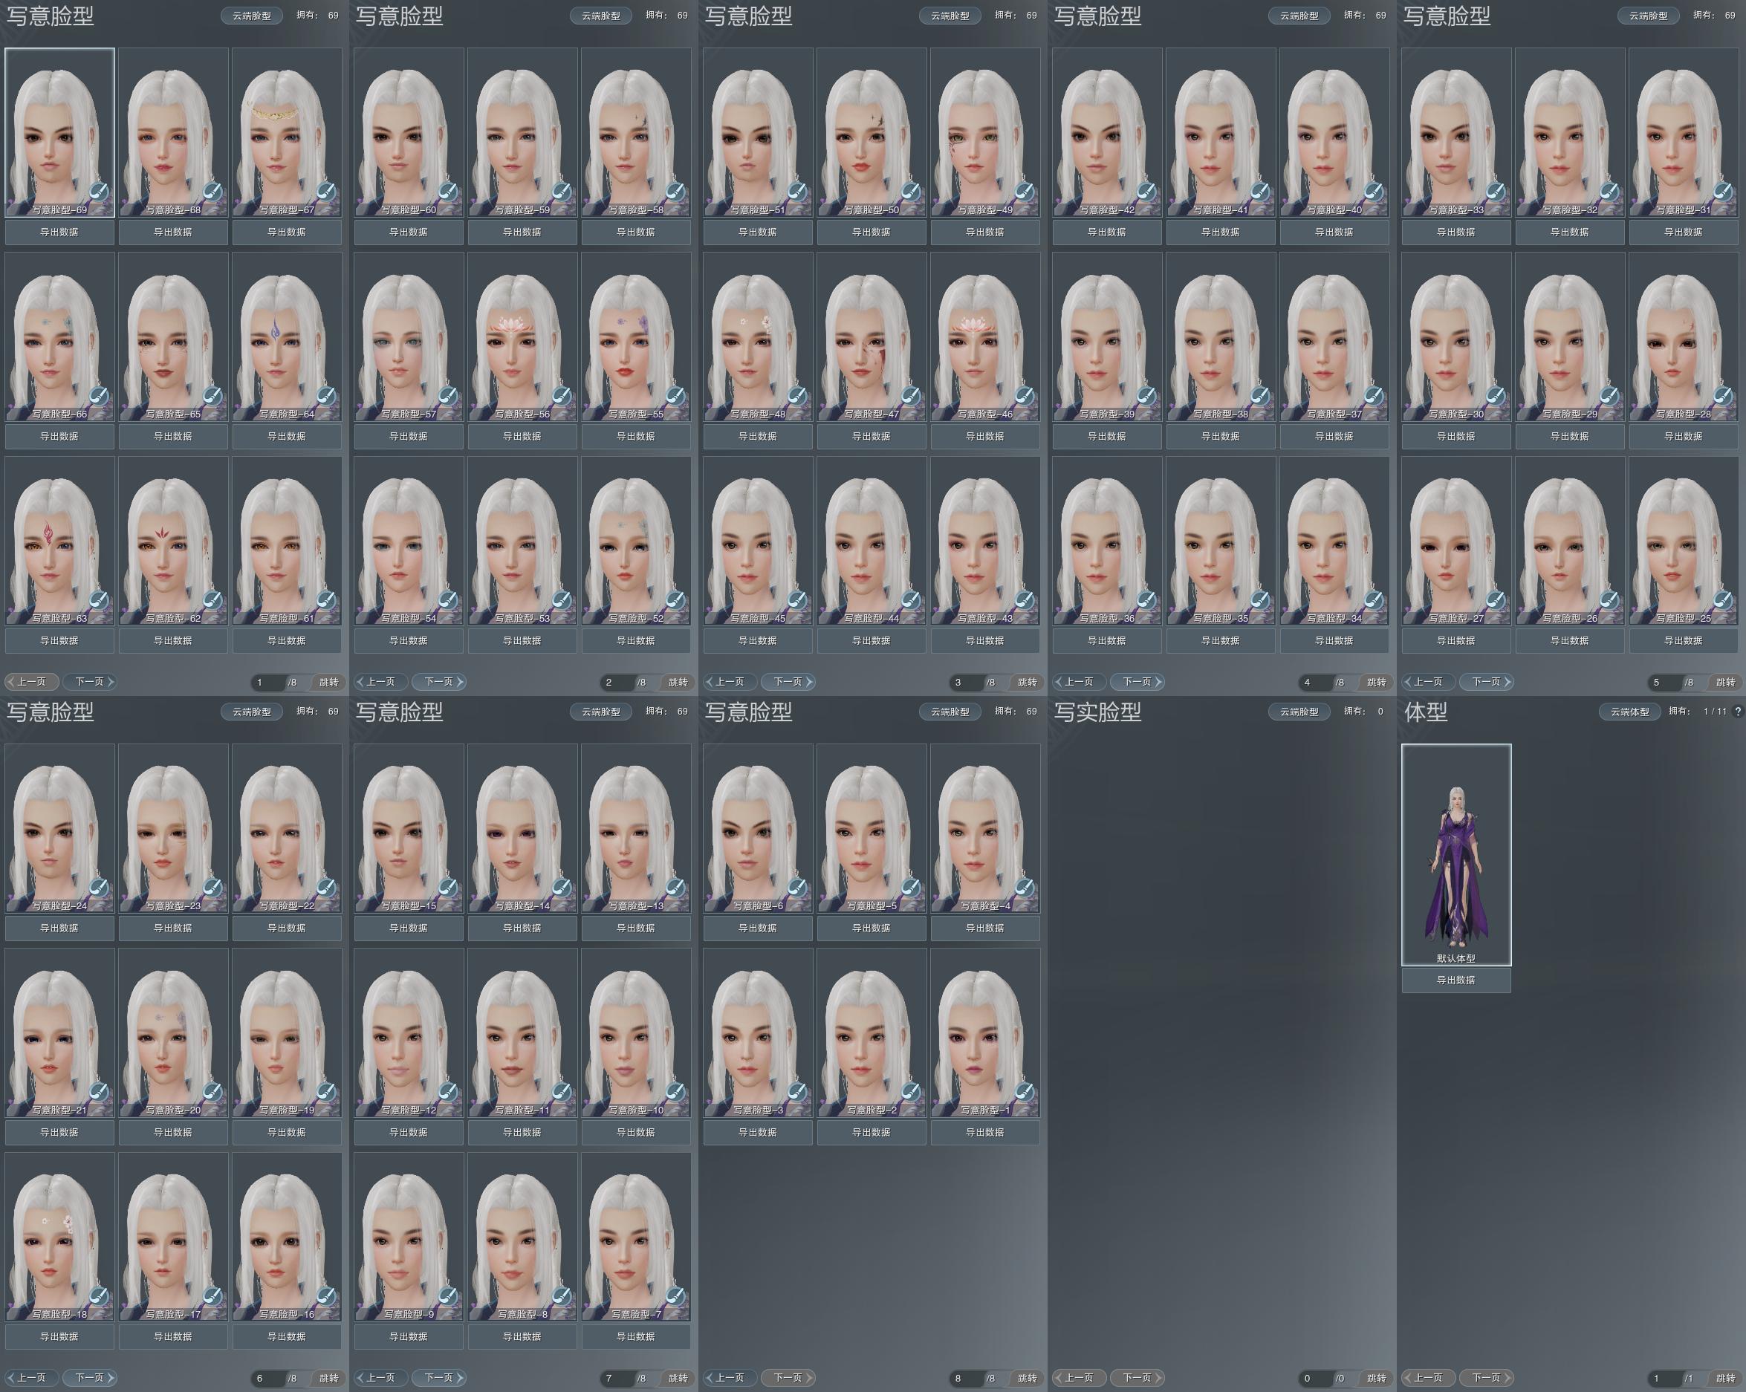1746x1392 pixels.
Task: Select the brush icon on 写意脸型-49
Action: coord(1024,192)
